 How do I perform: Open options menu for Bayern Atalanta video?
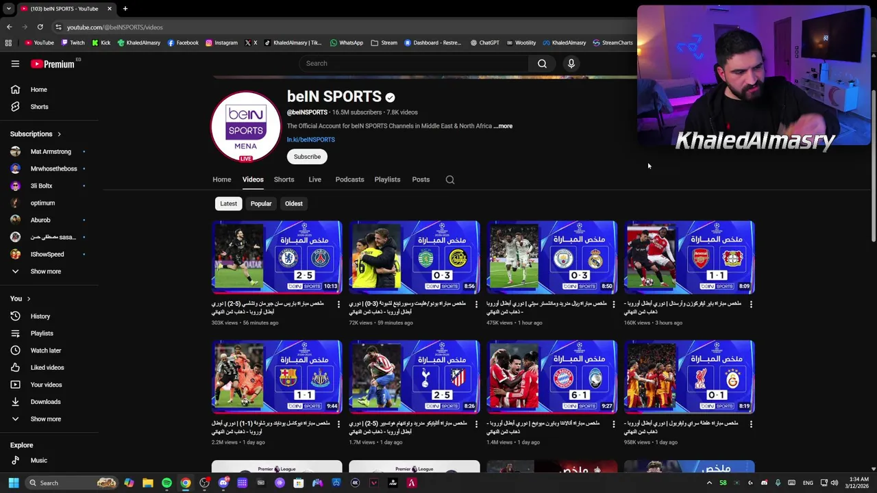point(613,424)
